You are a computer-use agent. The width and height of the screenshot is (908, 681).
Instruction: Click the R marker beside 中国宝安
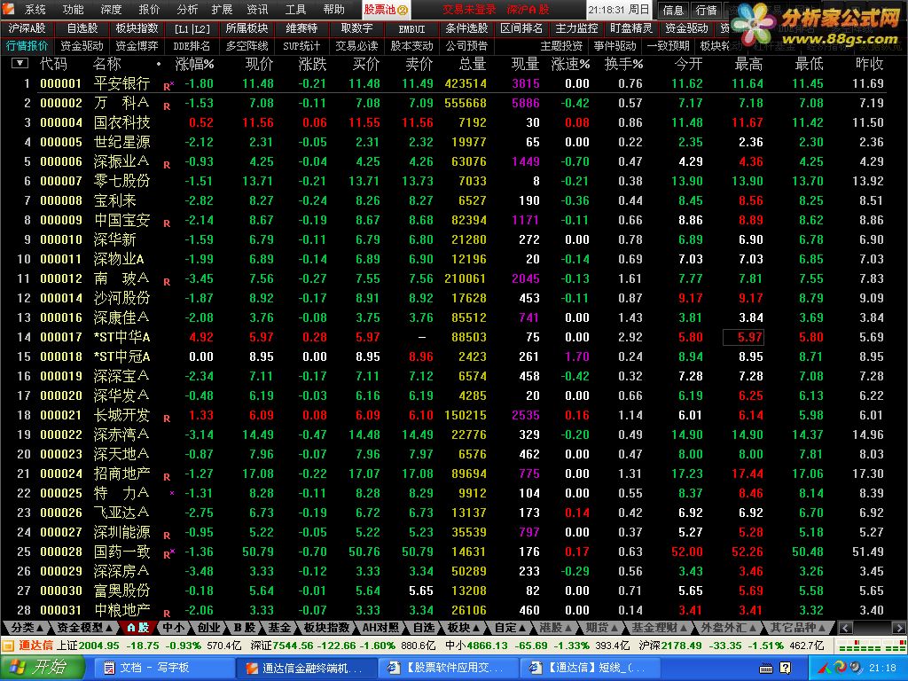[167, 223]
